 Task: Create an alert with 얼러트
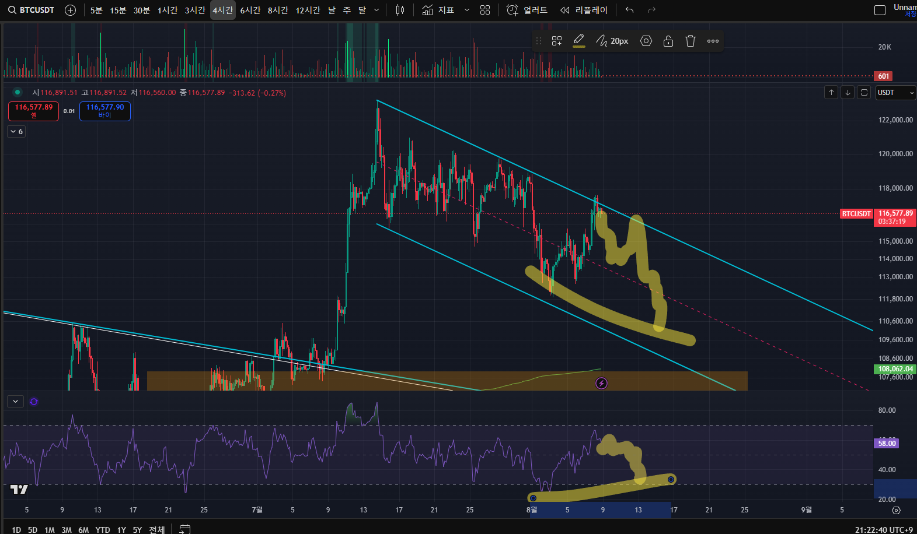527,10
